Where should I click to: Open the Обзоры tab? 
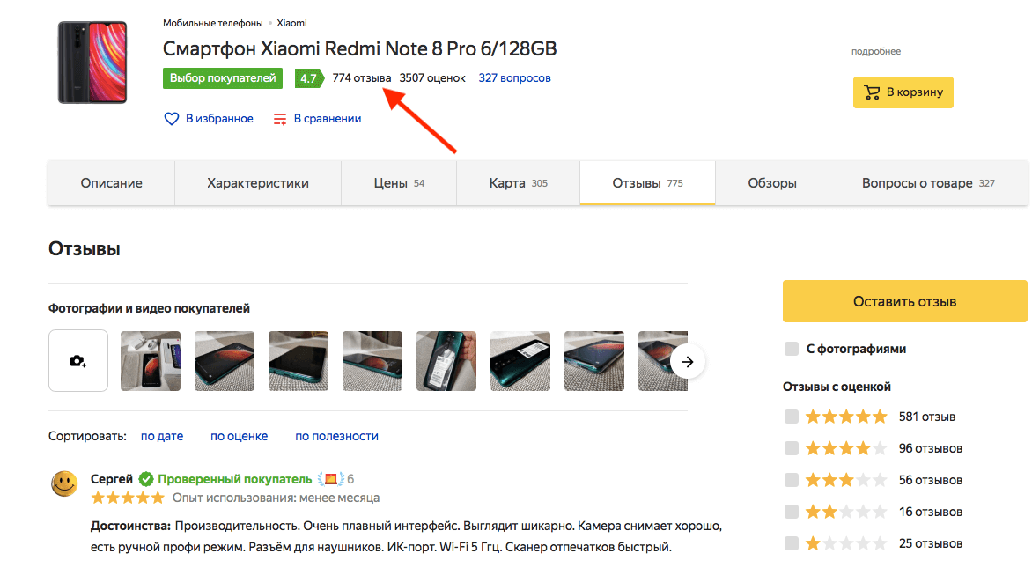pyautogui.click(x=771, y=182)
